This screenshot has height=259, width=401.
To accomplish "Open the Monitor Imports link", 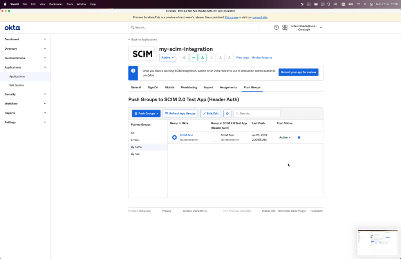I will [x=262, y=58].
